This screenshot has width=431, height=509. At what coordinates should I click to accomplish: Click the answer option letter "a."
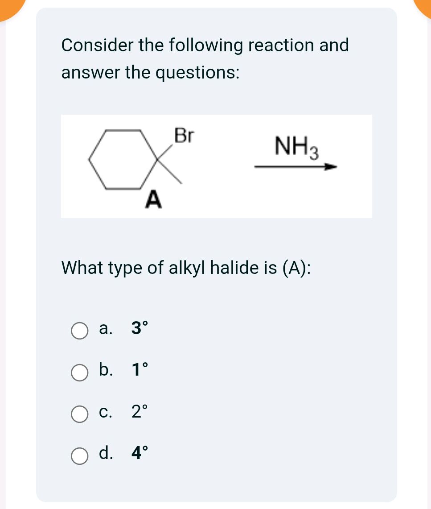coord(105,330)
